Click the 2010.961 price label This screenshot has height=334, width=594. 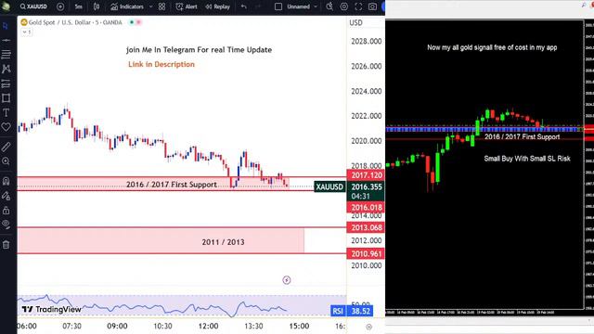click(366, 253)
